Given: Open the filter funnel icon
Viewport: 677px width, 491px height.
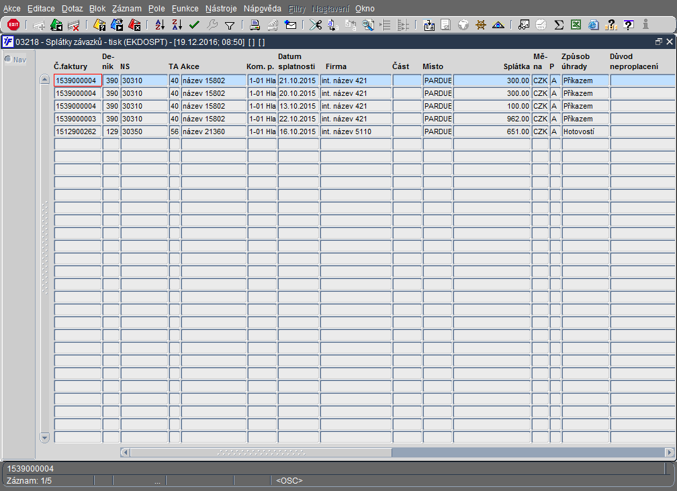Looking at the screenshot, I should pos(230,25).
